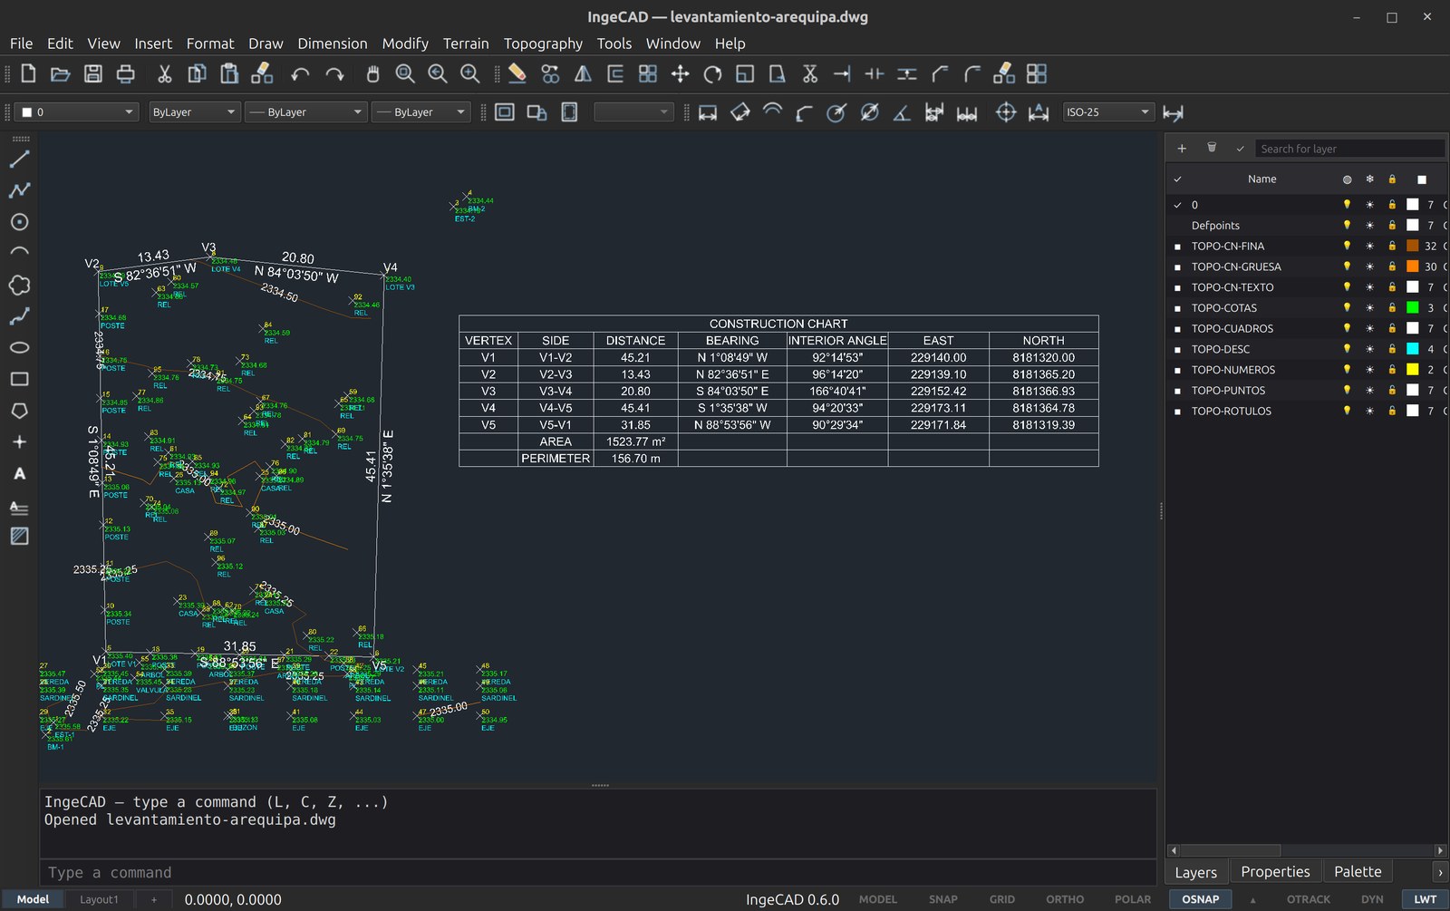1450x911 pixels.
Task: Select the Fillet rounded corner tool
Action: click(972, 73)
